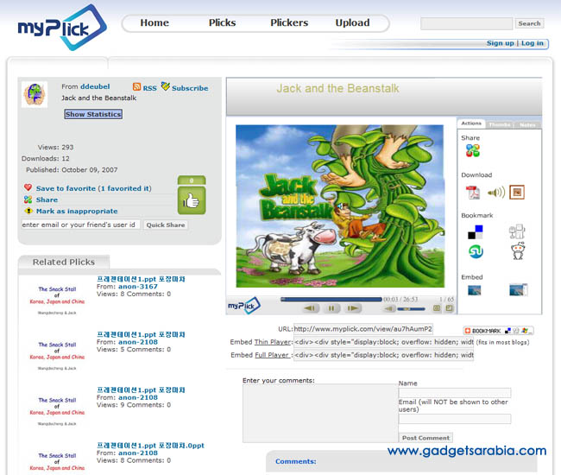Open the Plickers menu item
This screenshot has width=561, height=475.
[289, 23]
